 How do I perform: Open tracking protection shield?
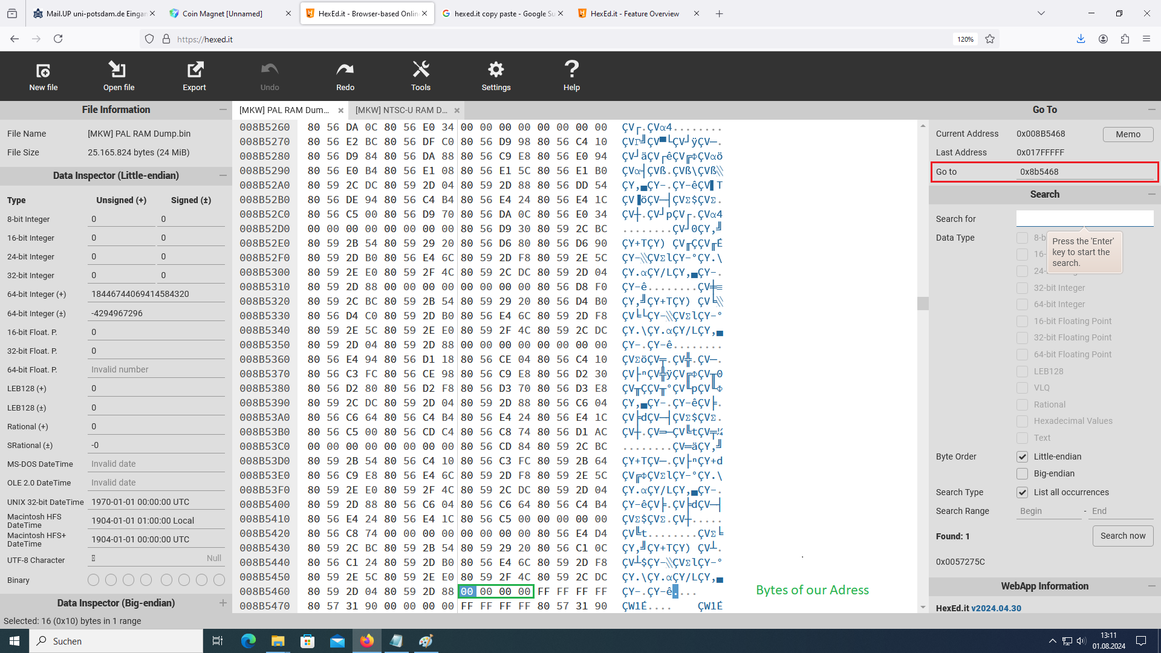tap(149, 39)
